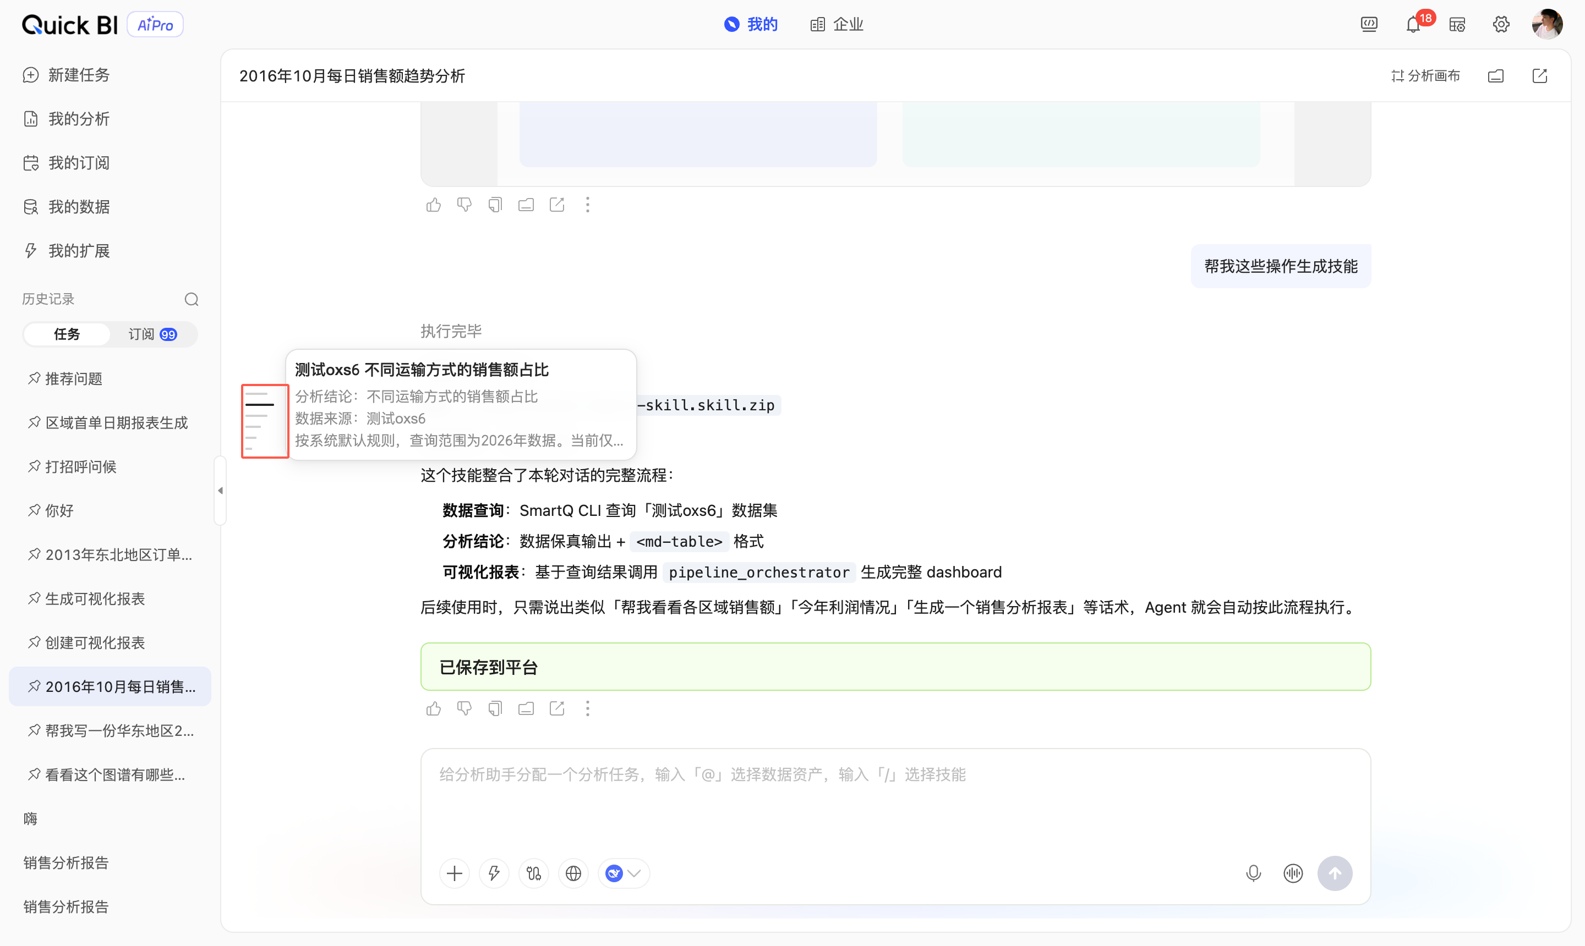
Task: Click the folder icon in the conversation header
Action: tap(1496, 76)
